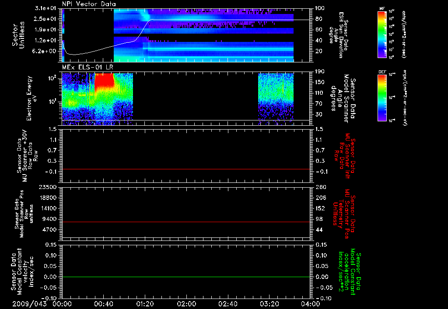Click the "110" scanner angle tick label

click(320, 93)
